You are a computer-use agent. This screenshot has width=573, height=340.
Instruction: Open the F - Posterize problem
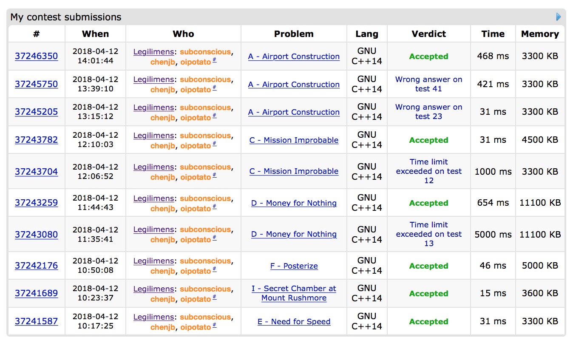click(294, 266)
